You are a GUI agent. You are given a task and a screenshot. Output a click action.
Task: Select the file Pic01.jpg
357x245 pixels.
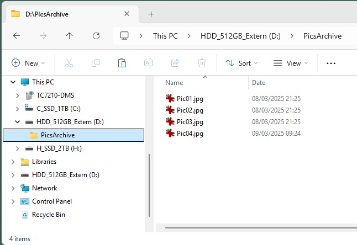point(190,98)
